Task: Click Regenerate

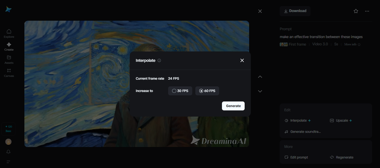Action: click(342, 157)
